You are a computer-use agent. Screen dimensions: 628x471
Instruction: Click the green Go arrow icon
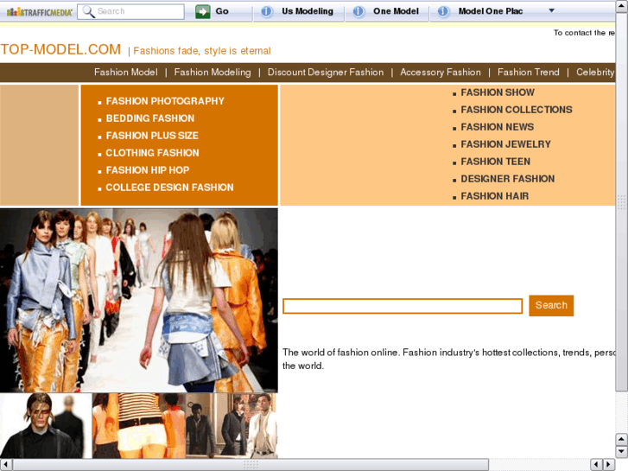coord(203,11)
